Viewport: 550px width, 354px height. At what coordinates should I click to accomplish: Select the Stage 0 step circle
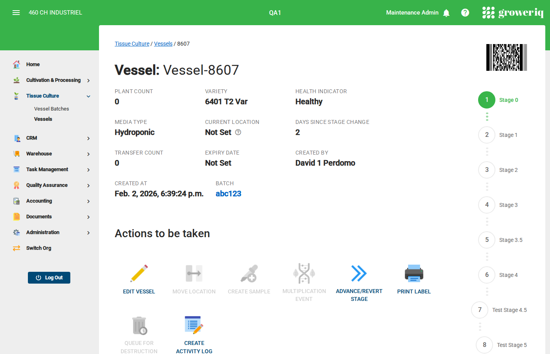click(487, 100)
